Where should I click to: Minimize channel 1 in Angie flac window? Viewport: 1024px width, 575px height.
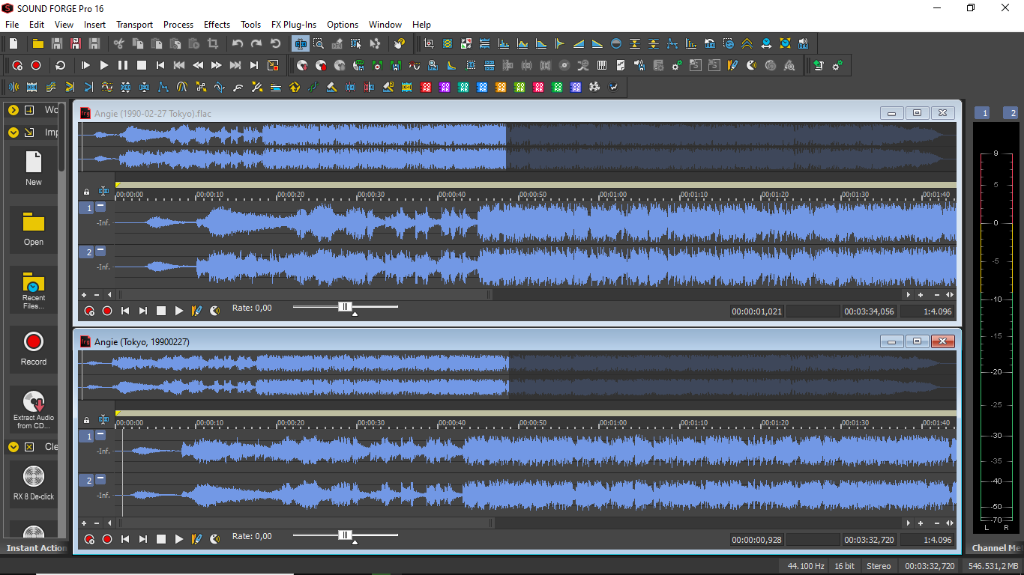[x=100, y=207]
